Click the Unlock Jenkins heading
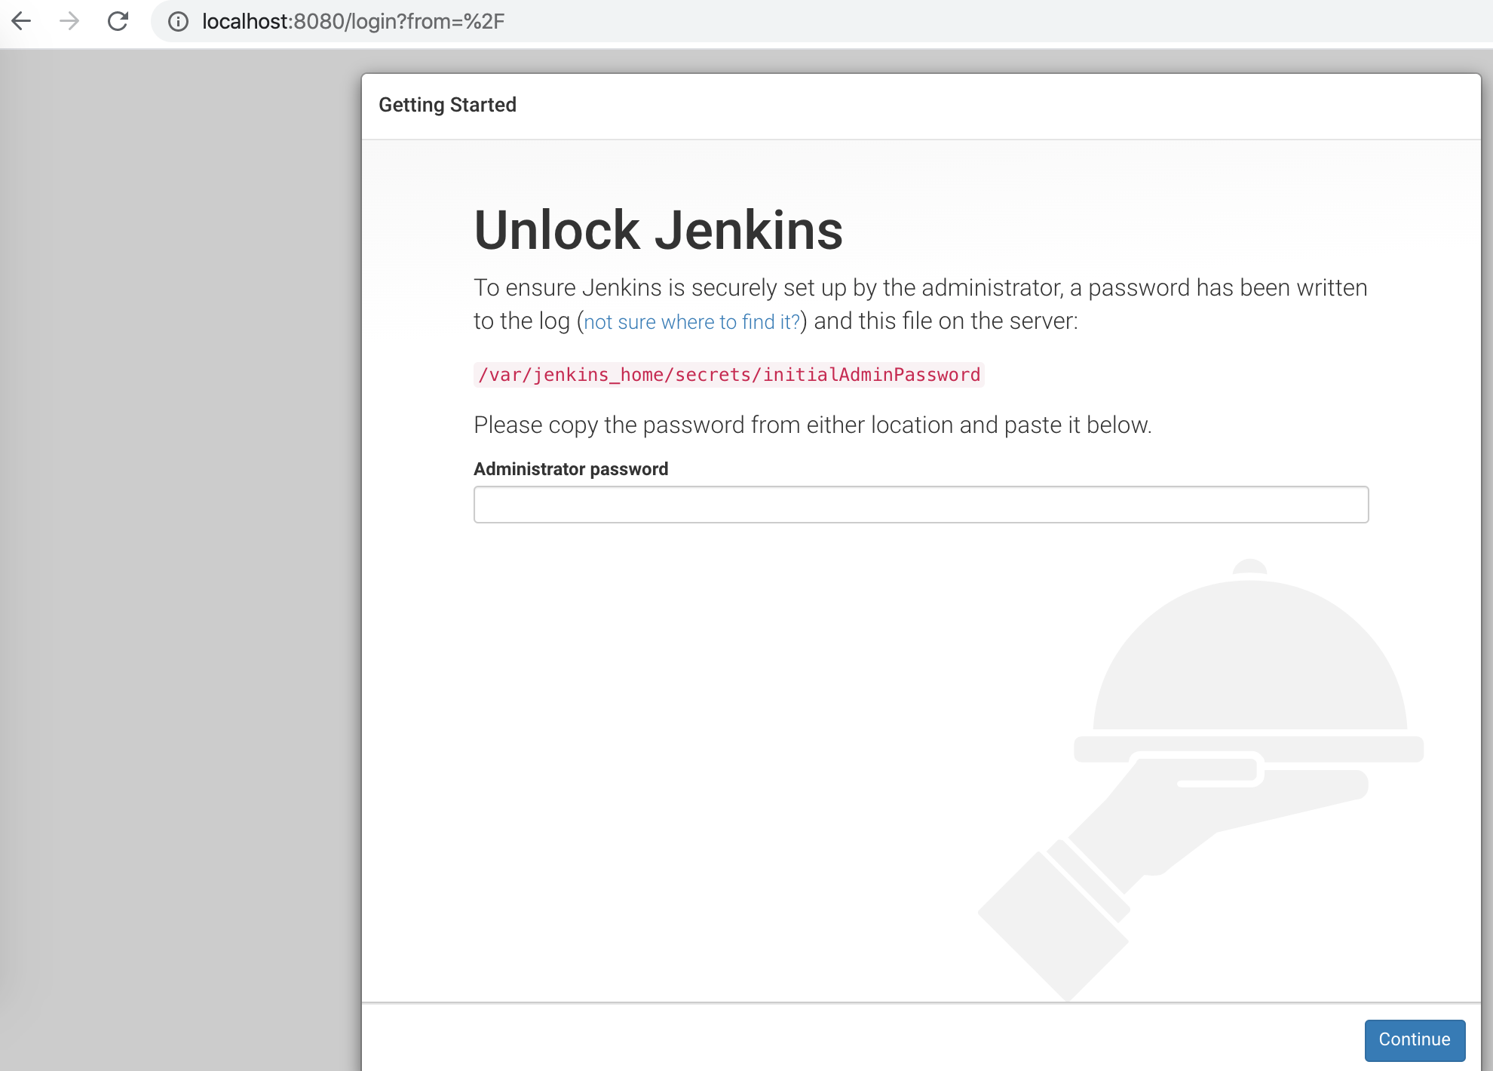Viewport: 1493px width, 1071px height. (x=658, y=230)
